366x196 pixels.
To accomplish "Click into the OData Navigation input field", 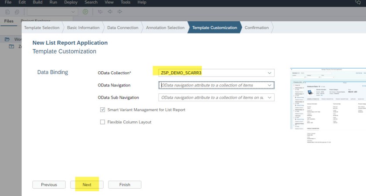I will click(213, 85).
